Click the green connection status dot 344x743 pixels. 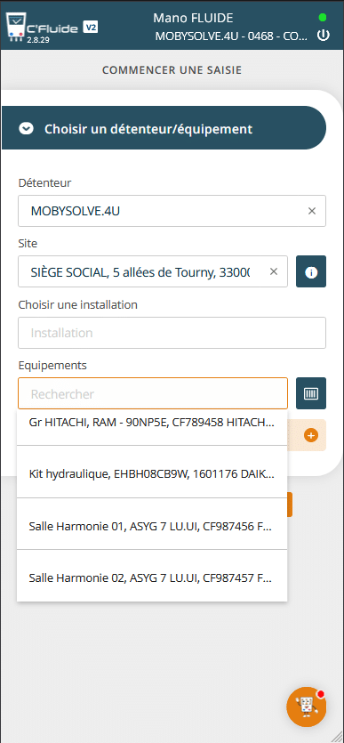323,18
